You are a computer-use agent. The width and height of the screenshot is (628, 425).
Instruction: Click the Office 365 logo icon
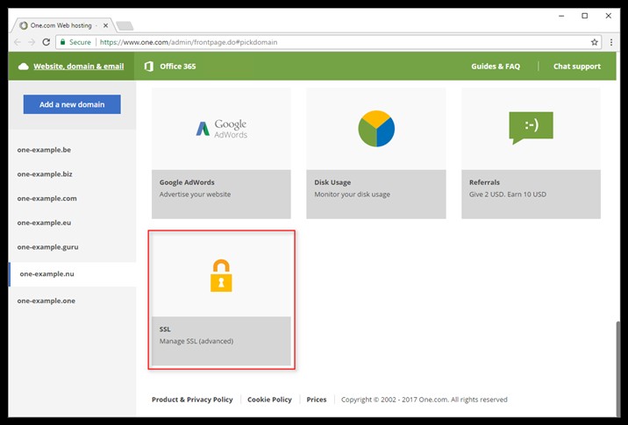pyautogui.click(x=149, y=67)
